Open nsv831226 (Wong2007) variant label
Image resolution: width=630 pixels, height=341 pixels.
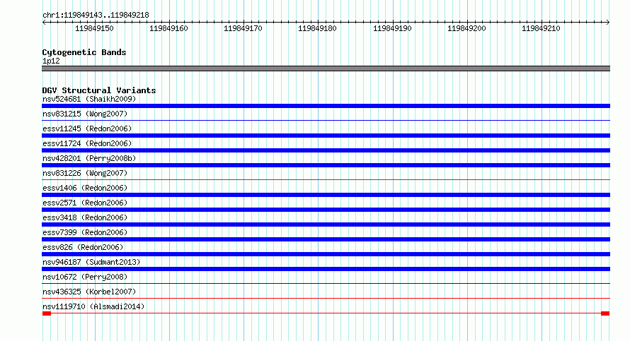coord(85,173)
